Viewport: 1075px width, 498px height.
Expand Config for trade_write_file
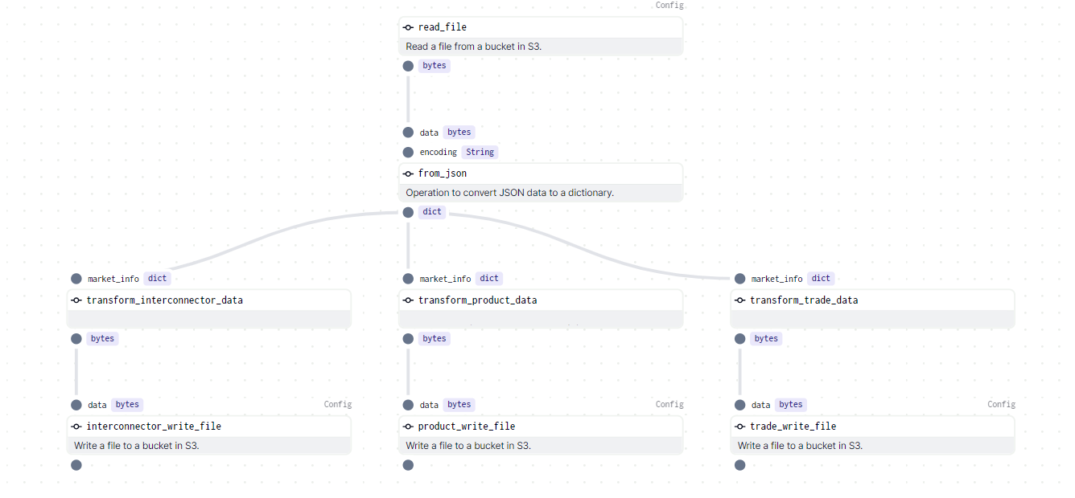pyautogui.click(x=1001, y=404)
